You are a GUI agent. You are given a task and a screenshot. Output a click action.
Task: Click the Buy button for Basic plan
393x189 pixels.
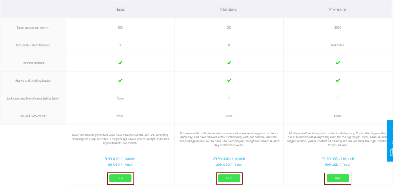[120, 178]
